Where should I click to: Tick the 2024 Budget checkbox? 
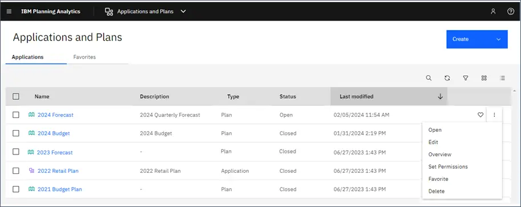pos(16,133)
